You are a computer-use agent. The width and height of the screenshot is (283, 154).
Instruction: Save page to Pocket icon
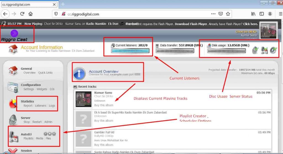coord(221,14)
